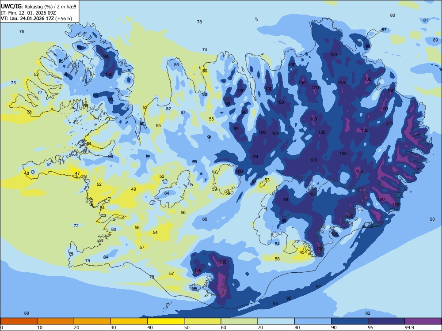
Task: Click the '30' legend scale label
Action: 113,327
